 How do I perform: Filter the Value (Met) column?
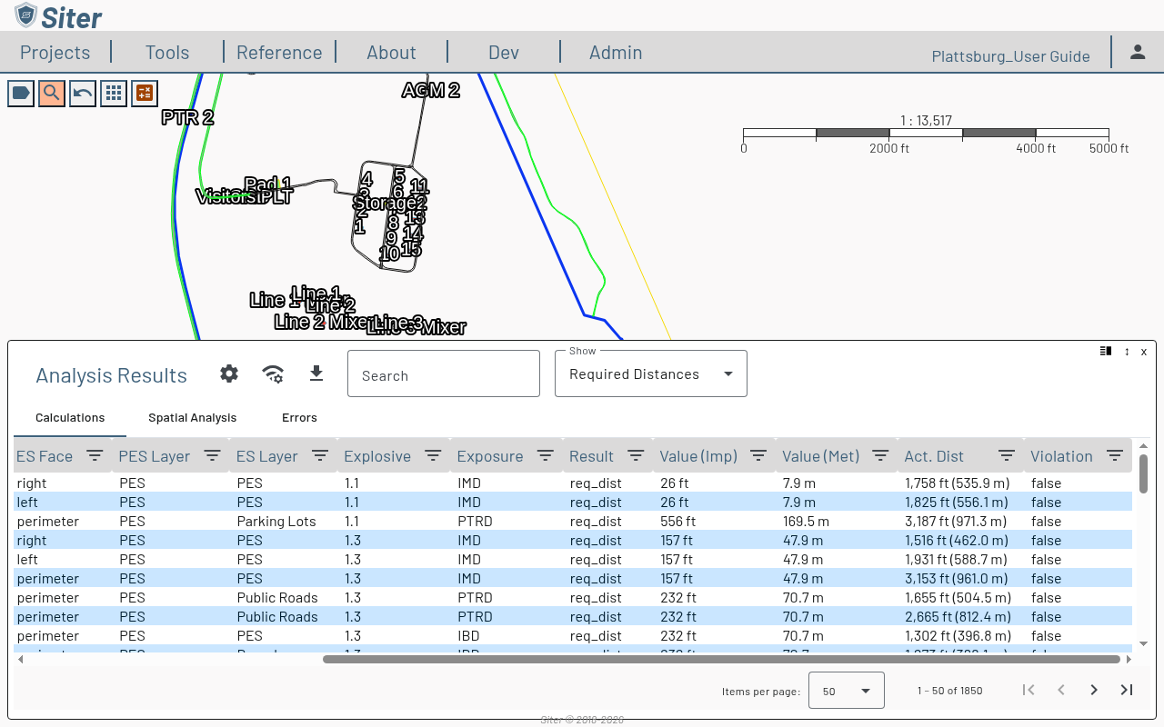(880, 455)
